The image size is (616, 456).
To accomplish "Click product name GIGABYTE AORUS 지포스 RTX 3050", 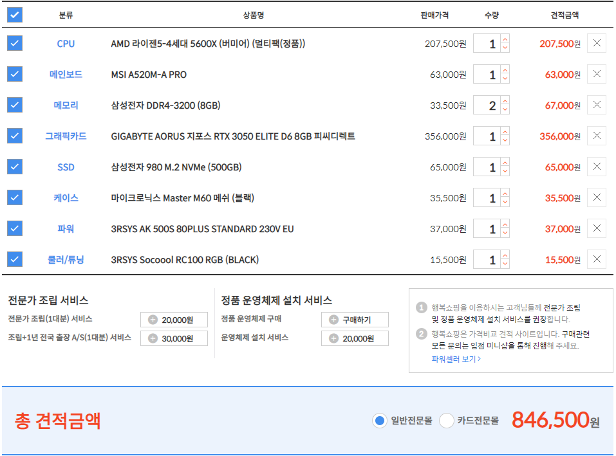I will click(233, 136).
